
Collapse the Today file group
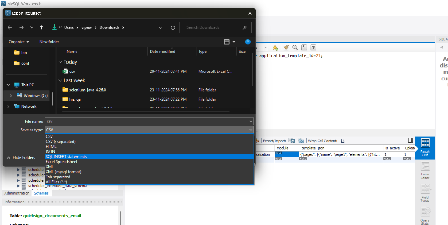60,62
